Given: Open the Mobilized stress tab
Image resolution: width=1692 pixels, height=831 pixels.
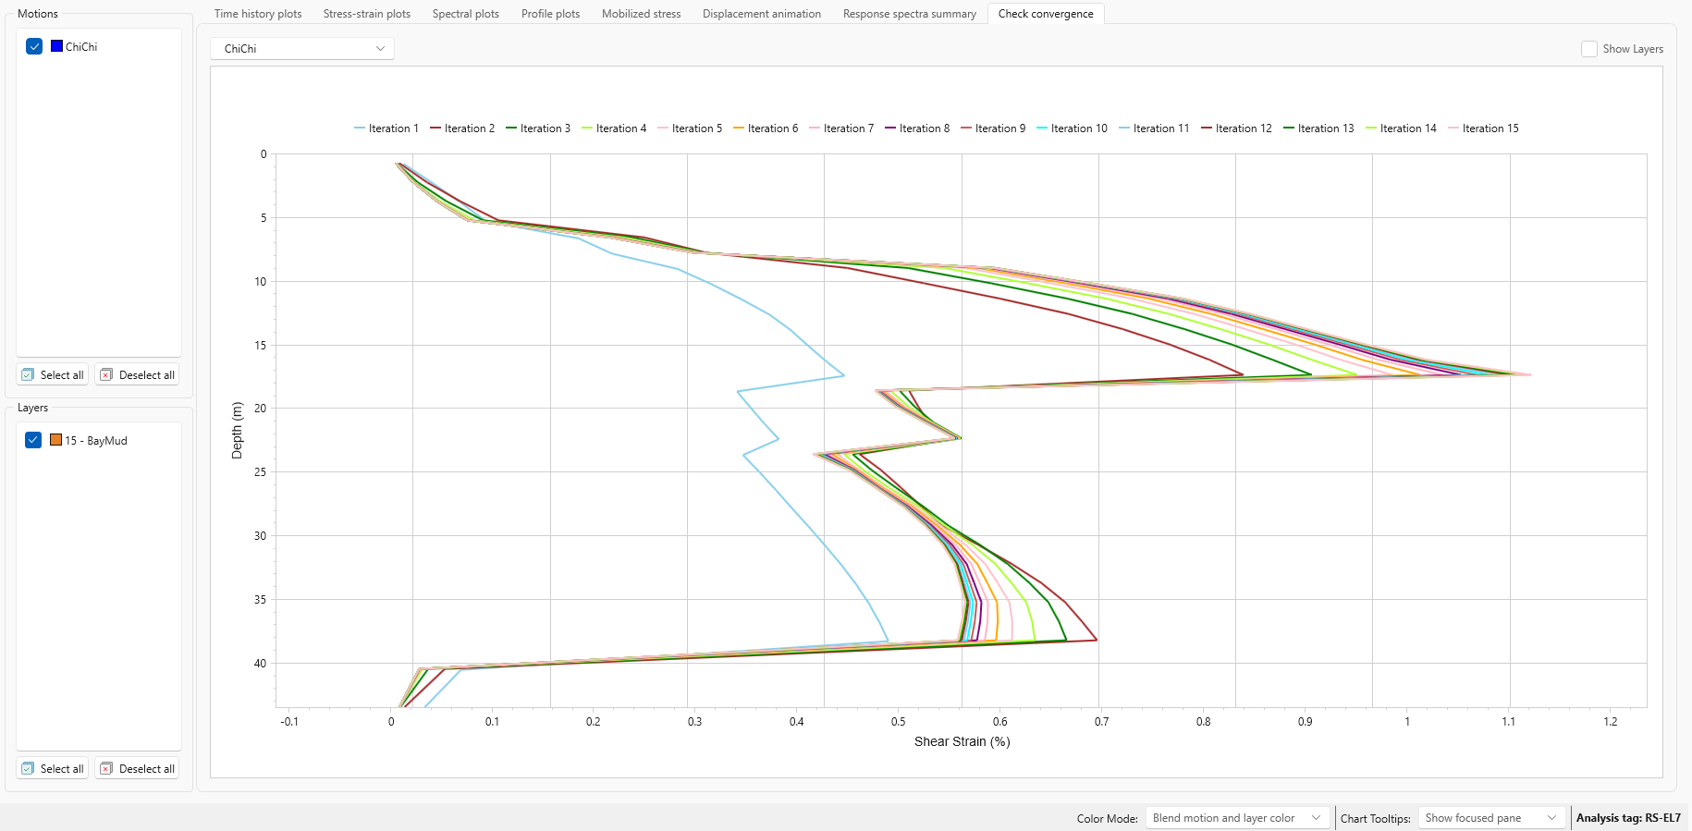Looking at the screenshot, I should [642, 14].
